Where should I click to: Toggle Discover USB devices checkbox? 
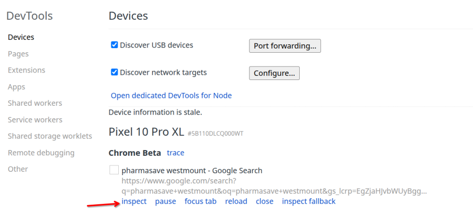[115, 45]
